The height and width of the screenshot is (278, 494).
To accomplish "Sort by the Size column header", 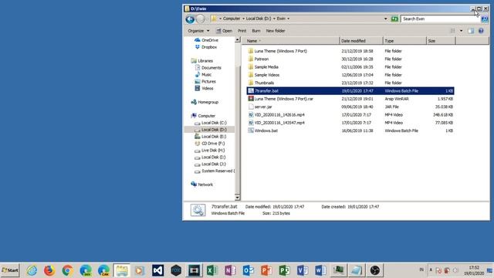I will [x=441, y=41].
